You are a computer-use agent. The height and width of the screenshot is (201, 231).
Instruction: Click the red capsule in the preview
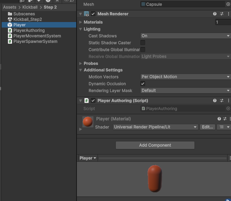155,179
